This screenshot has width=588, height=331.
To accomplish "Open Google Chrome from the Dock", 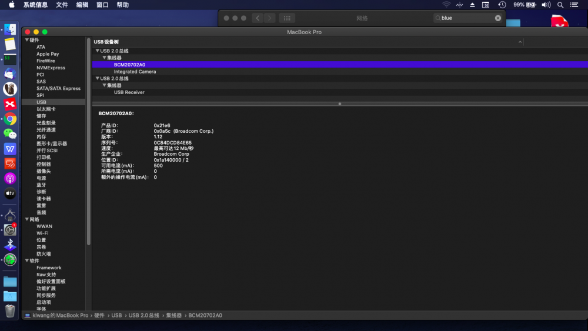I will pyautogui.click(x=10, y=119).
